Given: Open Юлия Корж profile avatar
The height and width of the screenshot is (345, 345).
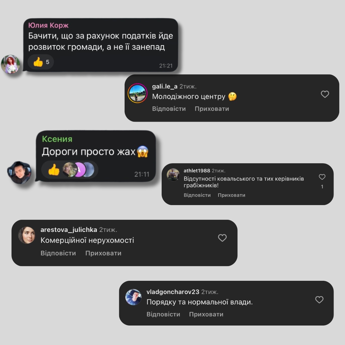Looking at the screenshot, I should point(11,64).
